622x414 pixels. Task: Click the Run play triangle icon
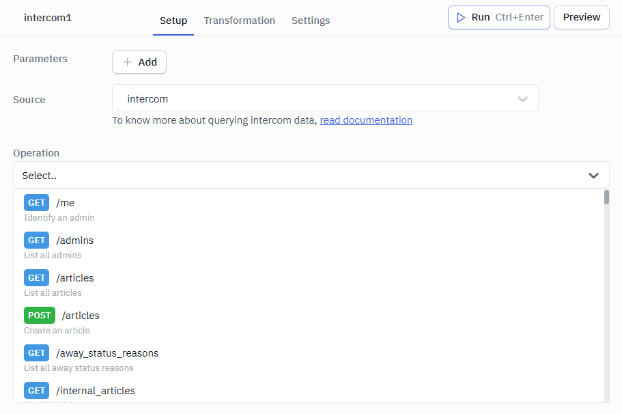click(x=460, y=18)
